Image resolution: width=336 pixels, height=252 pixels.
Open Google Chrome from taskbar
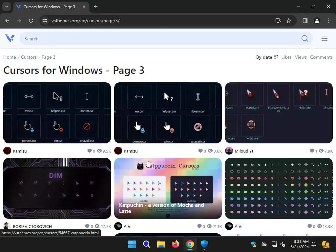pos(190,244)
